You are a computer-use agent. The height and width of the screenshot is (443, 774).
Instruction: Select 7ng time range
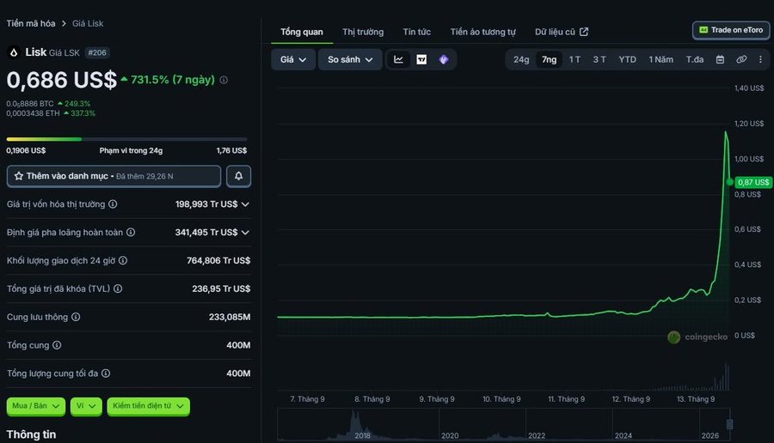click(x=549, y=59)
